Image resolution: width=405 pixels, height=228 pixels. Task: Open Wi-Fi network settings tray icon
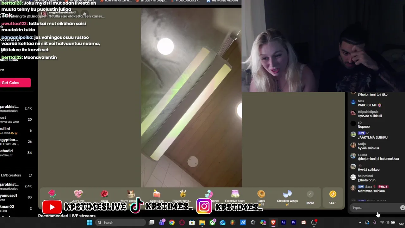tap(382, 222)
